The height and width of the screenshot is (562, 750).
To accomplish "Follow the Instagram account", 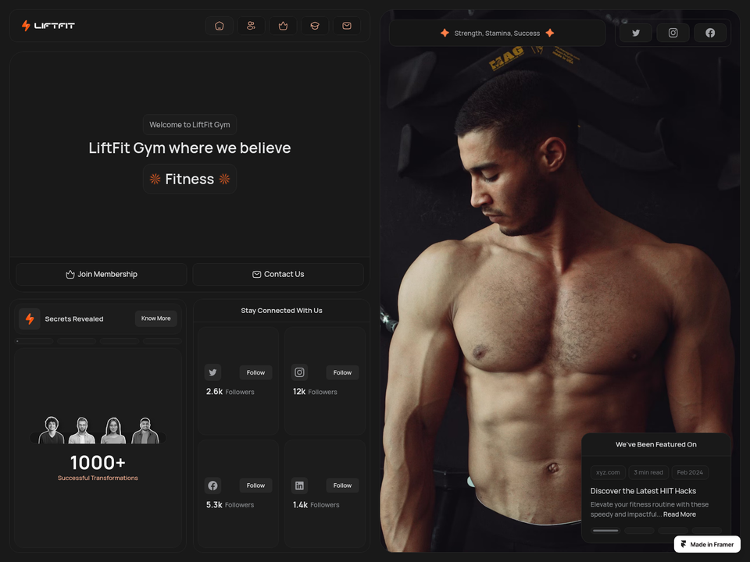I will click(342, 373).
